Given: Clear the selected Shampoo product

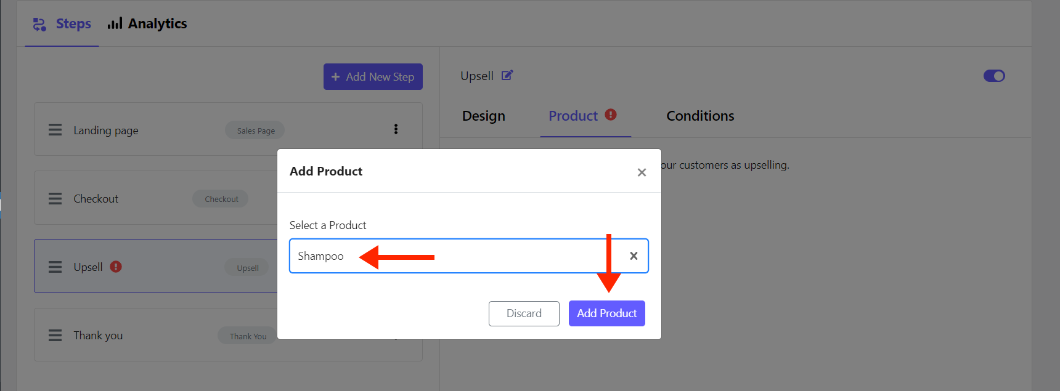Looking at the screenshot, I should pyautogui.click(x=634, y=256).
